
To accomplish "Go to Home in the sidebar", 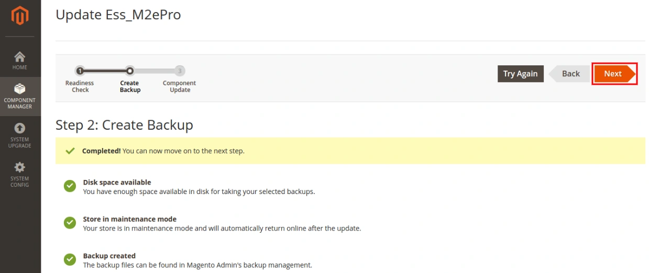I will pyautogui.click(x=20, y=61).
